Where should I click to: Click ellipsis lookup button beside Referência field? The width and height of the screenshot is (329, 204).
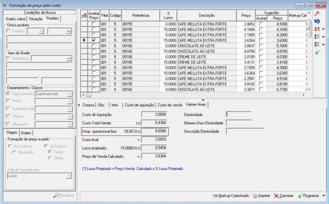tap(69, 59)
